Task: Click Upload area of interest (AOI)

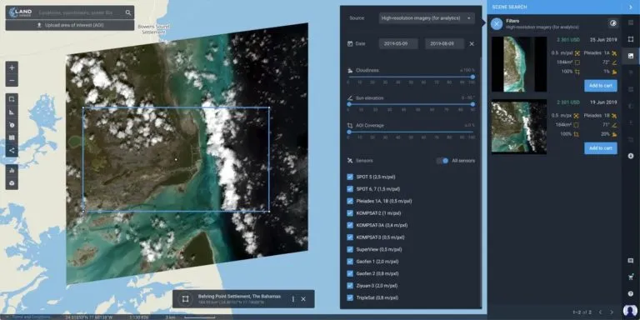Action: (x=70, y=25)
